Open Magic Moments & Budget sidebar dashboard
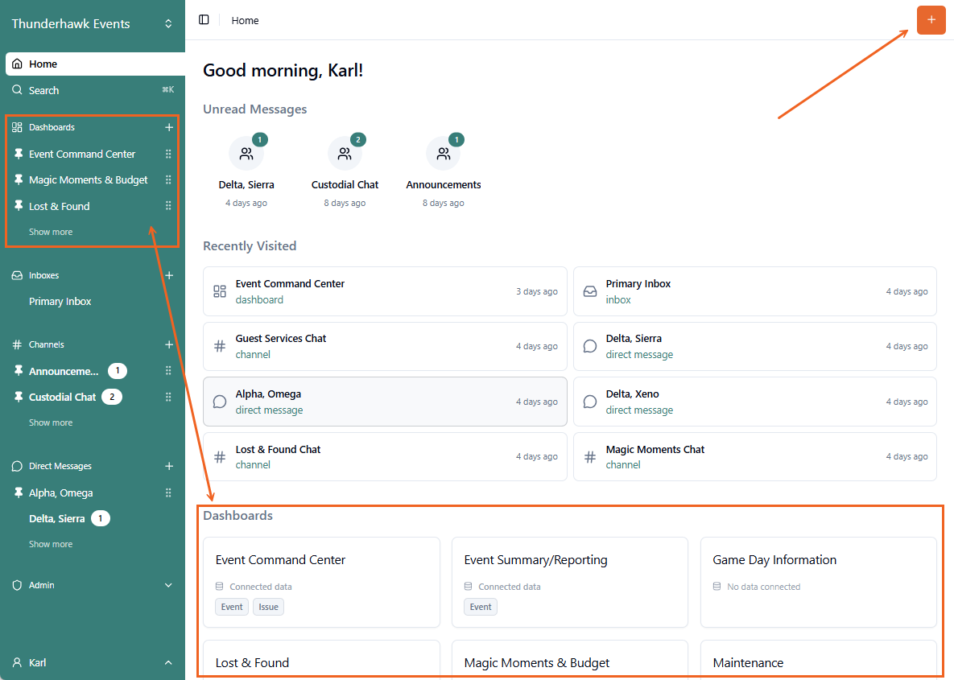 pyautogui.click(x=88, y=180)
